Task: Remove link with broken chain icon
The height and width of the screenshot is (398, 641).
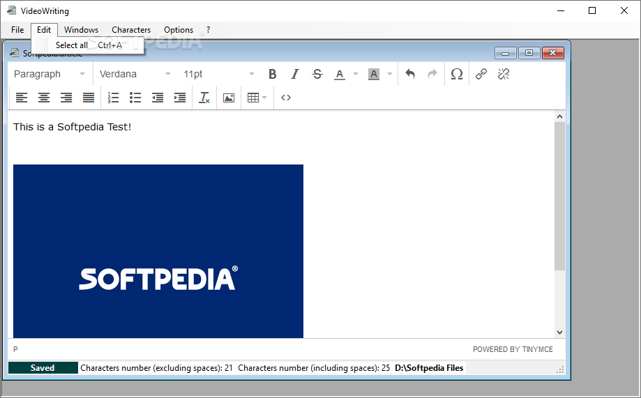Action: point(504,74)
